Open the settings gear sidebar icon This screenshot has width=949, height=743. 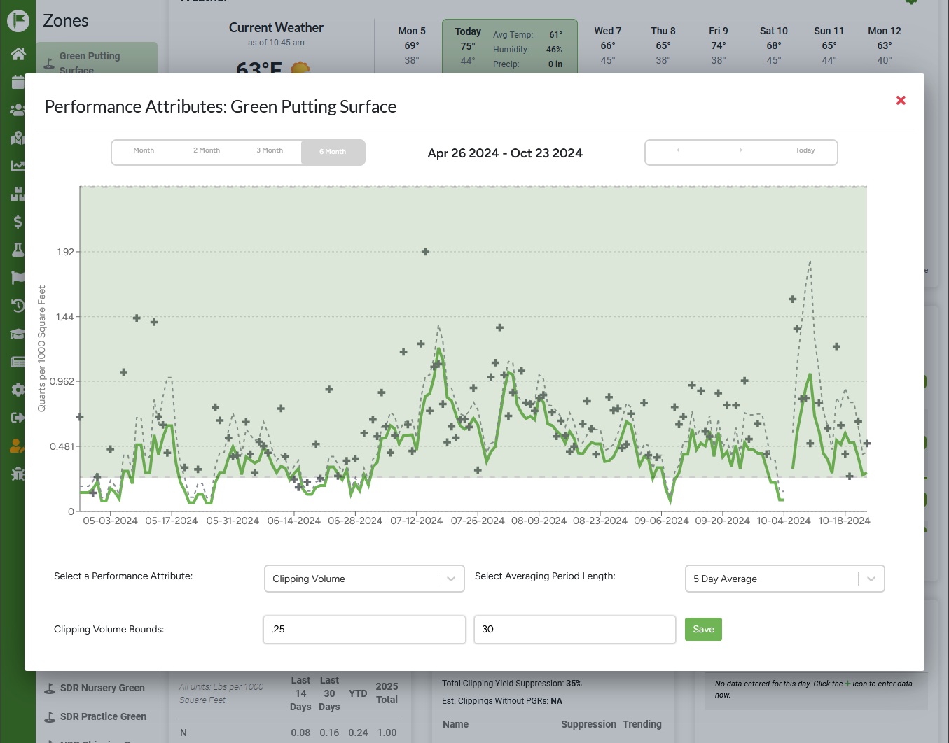(18, 390)
